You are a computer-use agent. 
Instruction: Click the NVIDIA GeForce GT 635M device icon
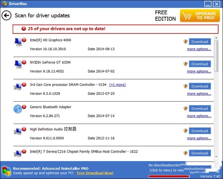click(18, 64)
